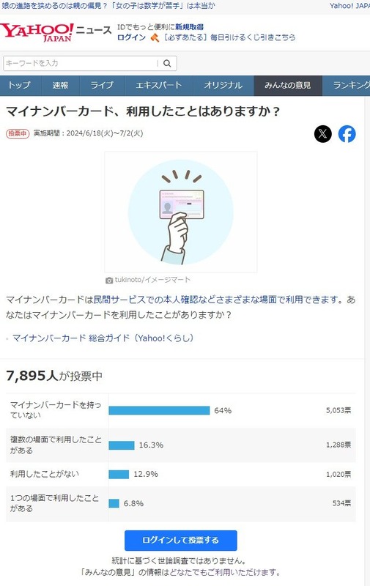Click ログインして投票する button
This screenshot has height=586, width=370.
[180, 541]
